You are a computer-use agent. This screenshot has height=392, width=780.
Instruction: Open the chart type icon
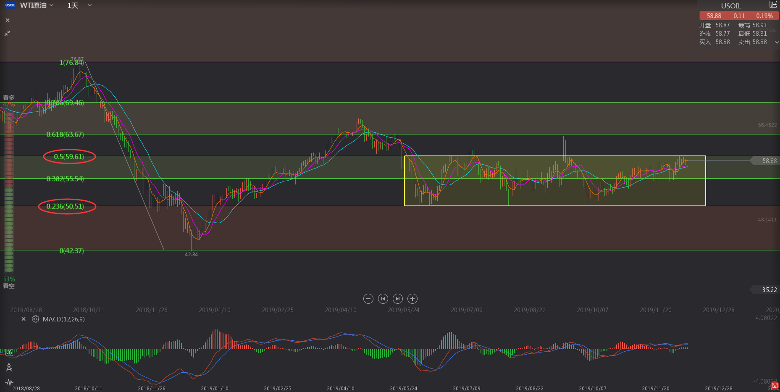pos(9,352)
